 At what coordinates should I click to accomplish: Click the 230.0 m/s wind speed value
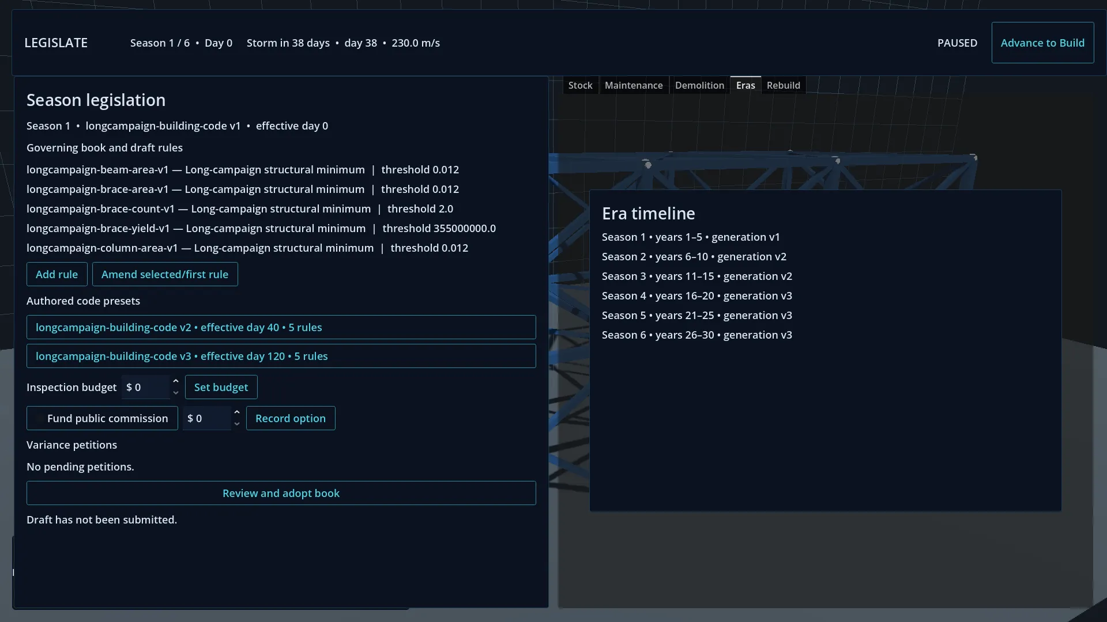416,43
